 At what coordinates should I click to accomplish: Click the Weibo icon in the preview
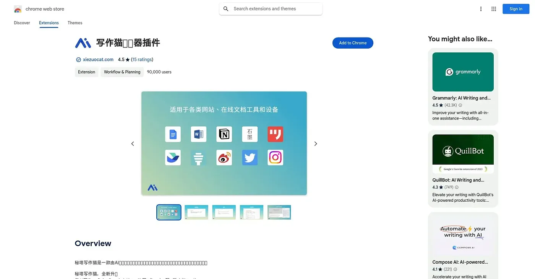click(224, 157)
